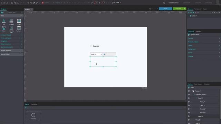Image resolution: width=221 pixels, height=124 pixels.
Task: Click the selection arrow tool icon
Action: tap(28, 3)
